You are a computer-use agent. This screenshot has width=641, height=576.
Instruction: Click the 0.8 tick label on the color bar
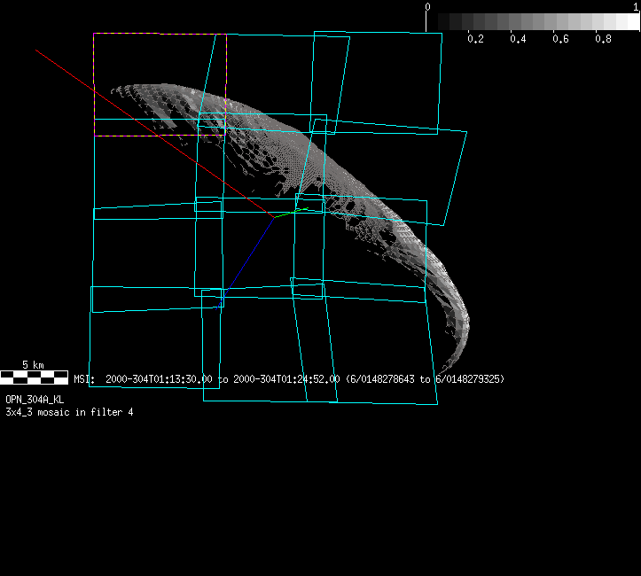point(603,40)
